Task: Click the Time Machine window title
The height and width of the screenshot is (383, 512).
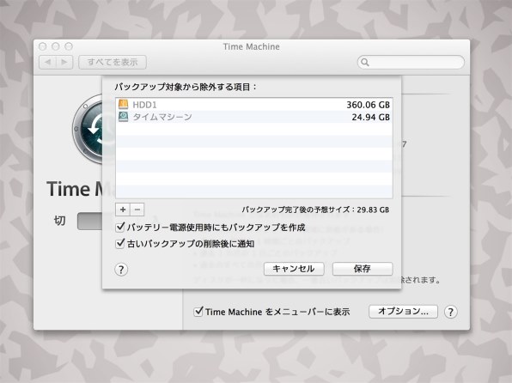Action: coord(252,46)
